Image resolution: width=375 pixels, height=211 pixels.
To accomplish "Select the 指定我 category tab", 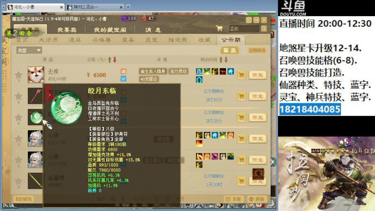I will click(178, 40).
